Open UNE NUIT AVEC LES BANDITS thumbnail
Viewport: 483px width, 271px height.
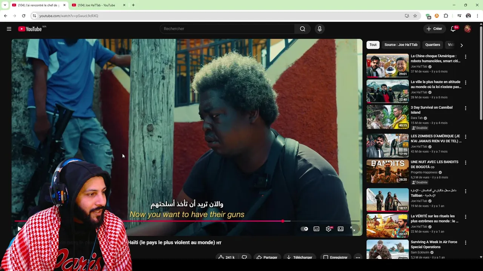(388, 171)
